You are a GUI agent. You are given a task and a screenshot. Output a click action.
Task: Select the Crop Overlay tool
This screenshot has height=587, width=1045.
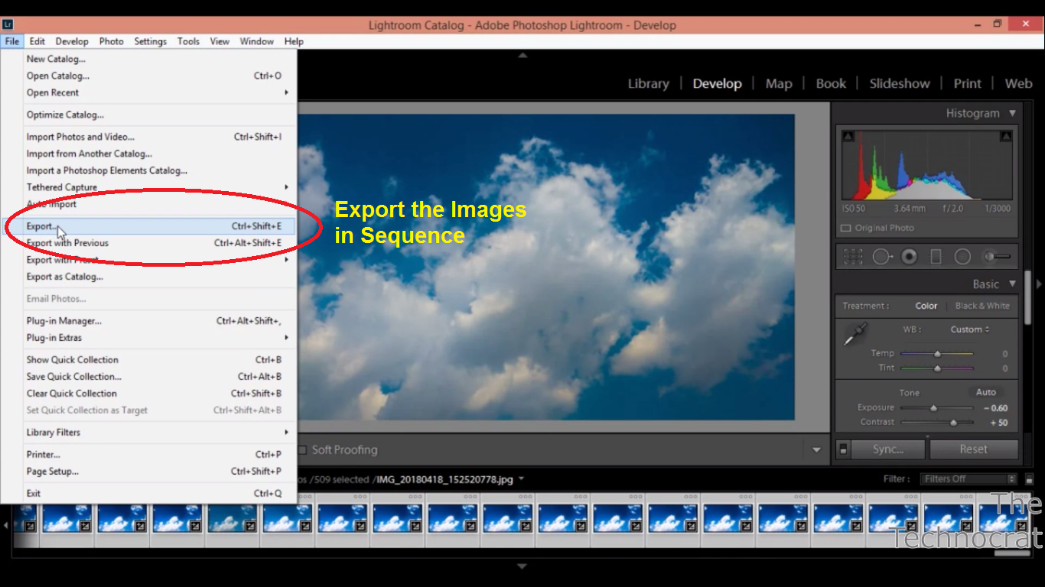(853, 256)
